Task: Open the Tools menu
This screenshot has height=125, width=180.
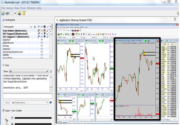Action: click(23, 8)
